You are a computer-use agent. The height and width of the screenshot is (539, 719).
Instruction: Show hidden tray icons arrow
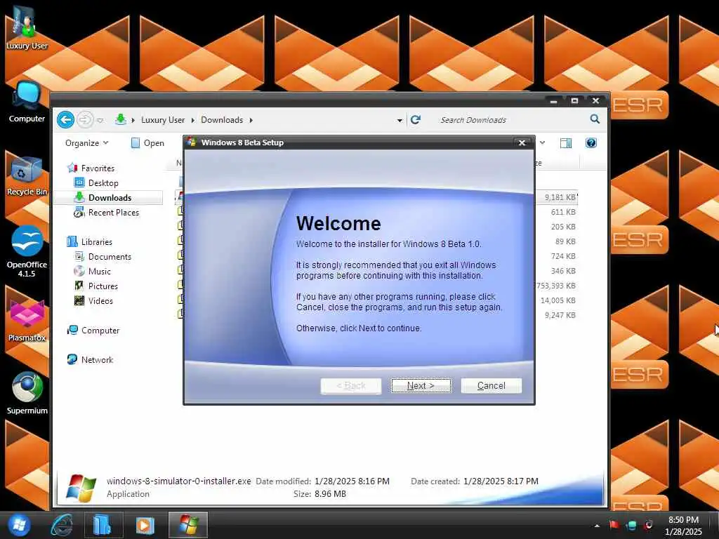597,526
